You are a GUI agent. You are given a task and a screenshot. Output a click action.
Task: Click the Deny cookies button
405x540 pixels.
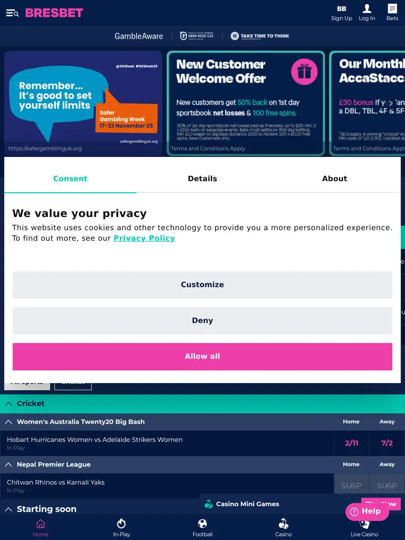(202, 320)
